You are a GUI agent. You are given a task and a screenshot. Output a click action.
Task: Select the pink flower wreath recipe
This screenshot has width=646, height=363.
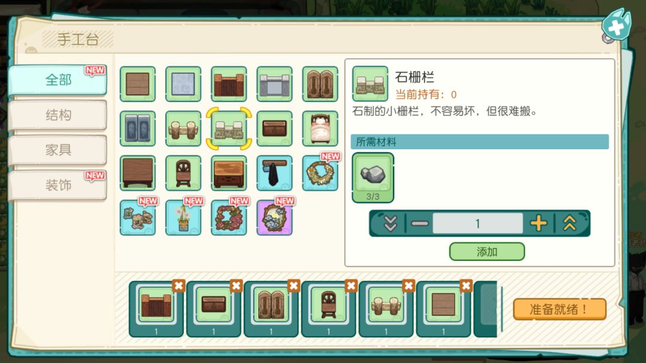coord(228,217)
